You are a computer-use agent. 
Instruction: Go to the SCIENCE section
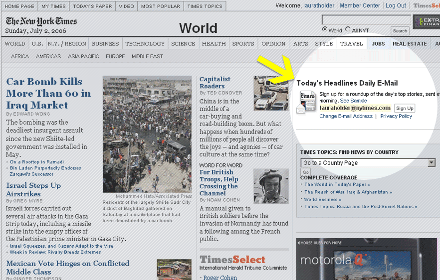tap(183, 44)
